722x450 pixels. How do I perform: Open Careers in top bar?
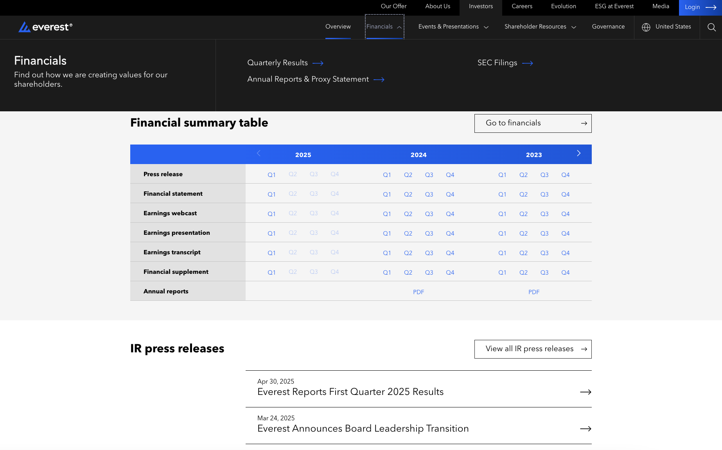click(x=522, y=6)
